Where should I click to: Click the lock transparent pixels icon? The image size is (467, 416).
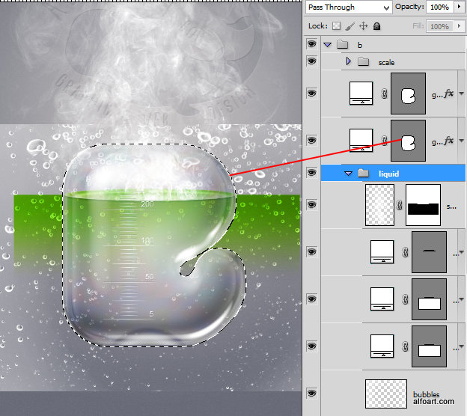click(x=336, y=26)
